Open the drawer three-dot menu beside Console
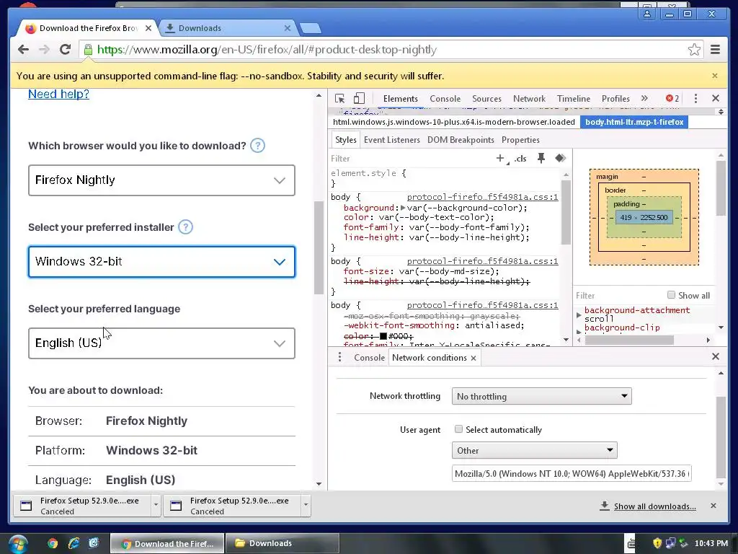738x554 pixels. pos(339,358)
